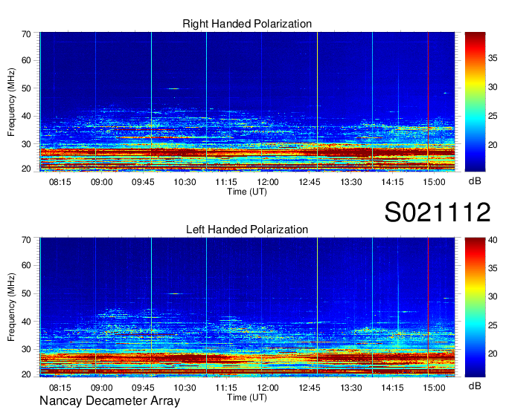Click "10:30" time tick under Left Handed plot
506x410 pixels.
point(185,388)
